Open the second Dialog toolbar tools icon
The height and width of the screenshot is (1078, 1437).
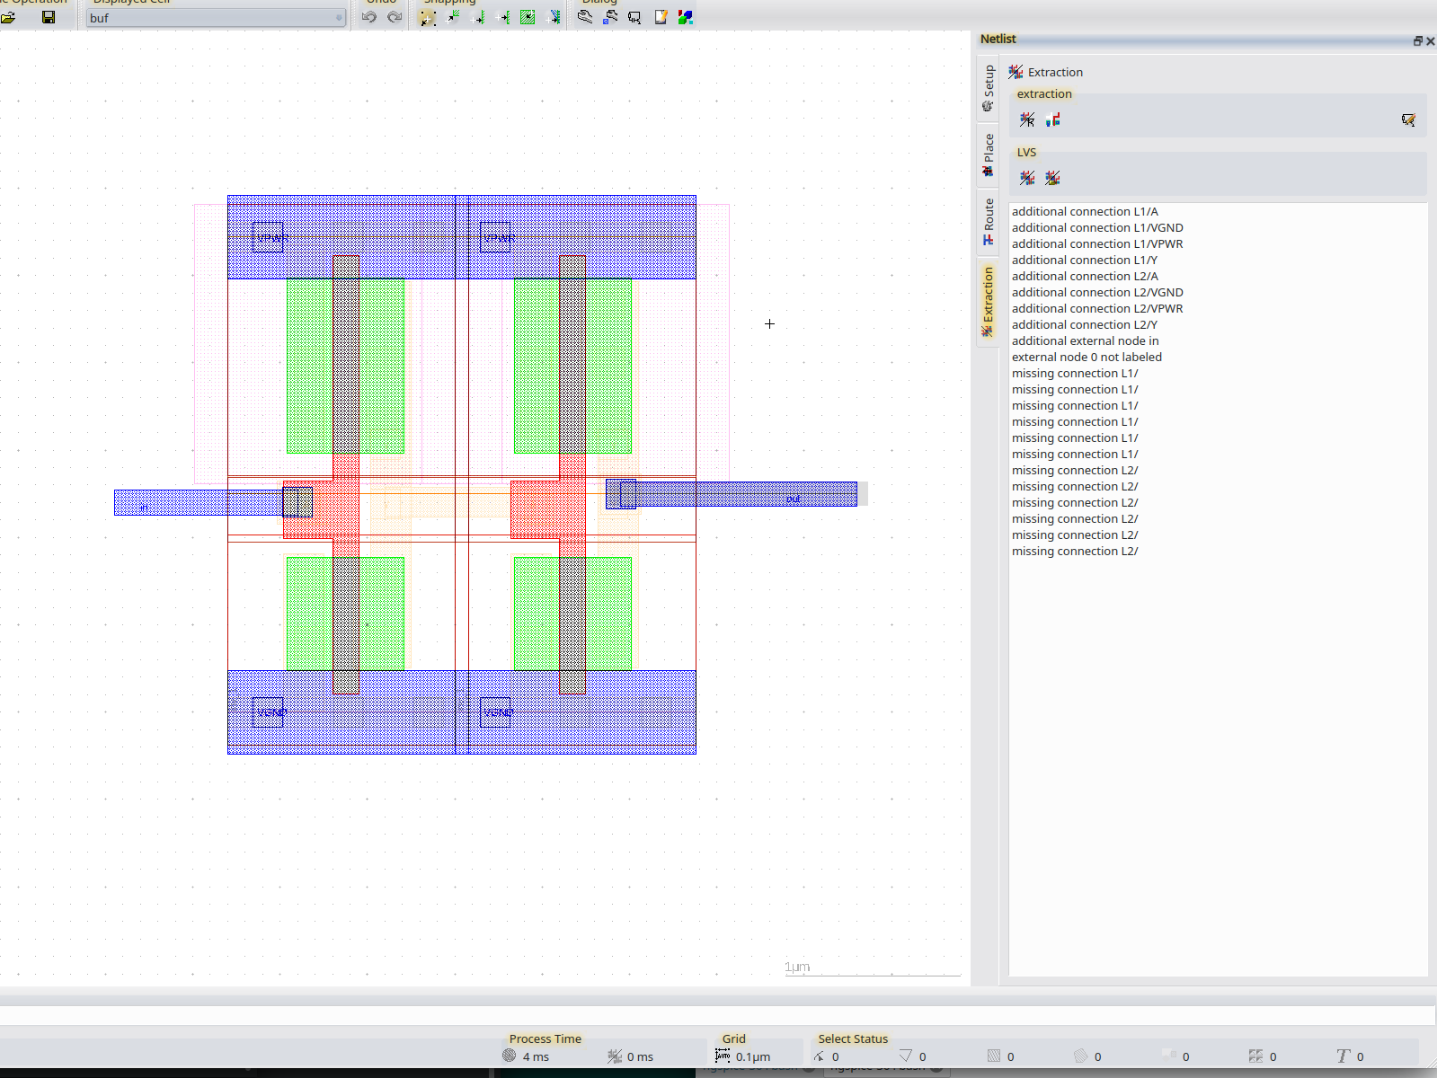tap(610, 17)
